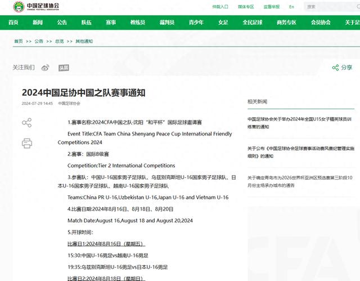Click the share icon beside 分享
Viewport: 360px width, 281px height.
tap(335, 68)
